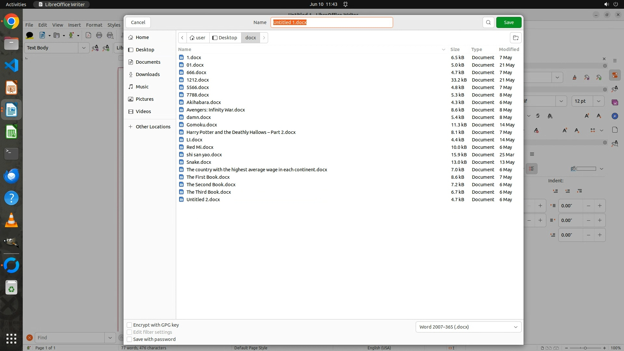The width and height of the screenshot is (624, 351).
Task: Click the green Save button
Action: pyautogui.click(x=509, y=22)
